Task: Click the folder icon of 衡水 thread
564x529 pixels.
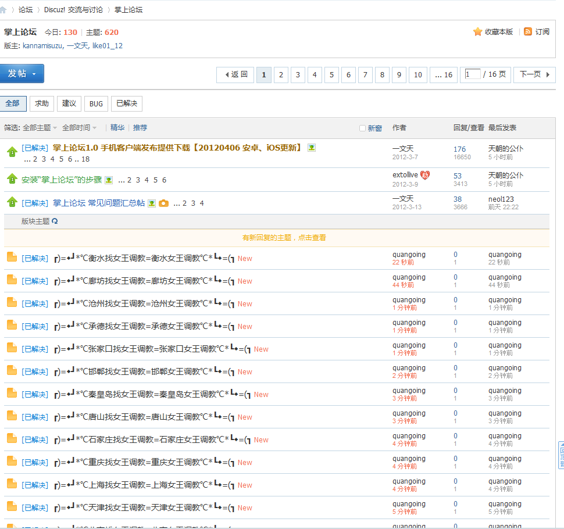Action: pos(12,257)
